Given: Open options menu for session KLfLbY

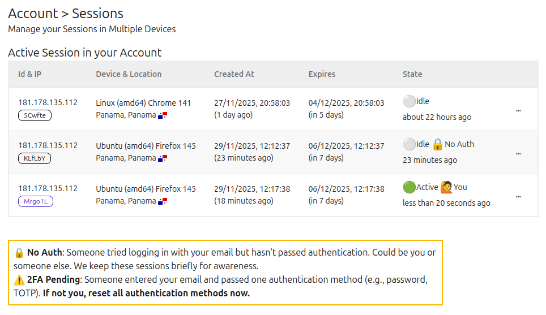Looking at the screenshot, I should 518,154.
